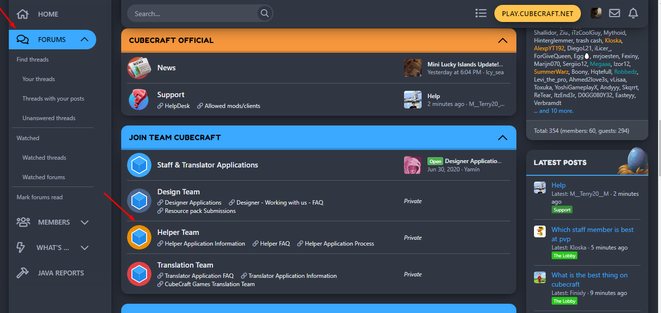Select Mark forums read

pyautogui.click(x=40, y=197)
